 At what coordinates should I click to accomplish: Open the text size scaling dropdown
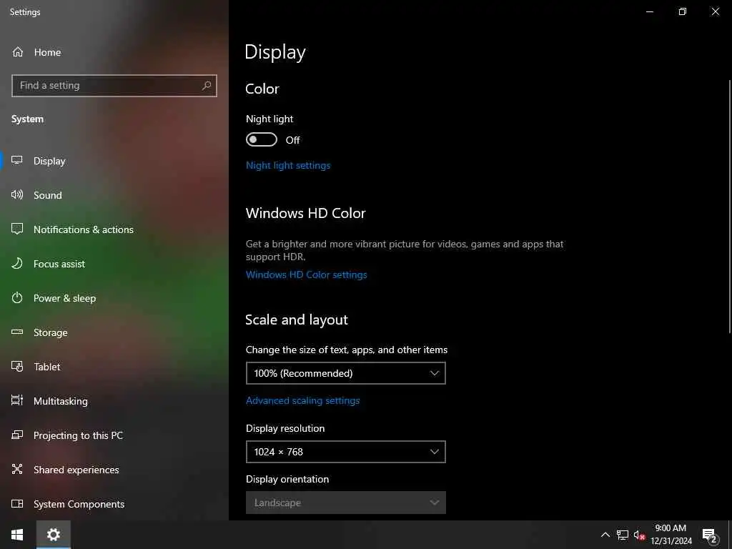345,373
